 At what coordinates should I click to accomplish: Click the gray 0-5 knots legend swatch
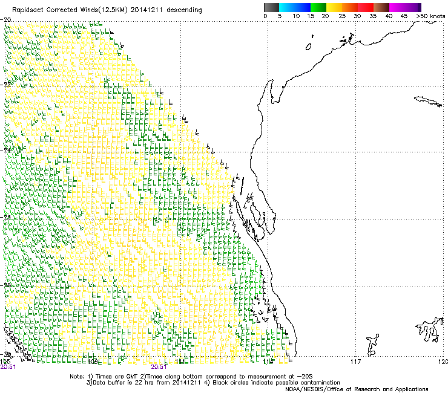[x=271, y=7]
